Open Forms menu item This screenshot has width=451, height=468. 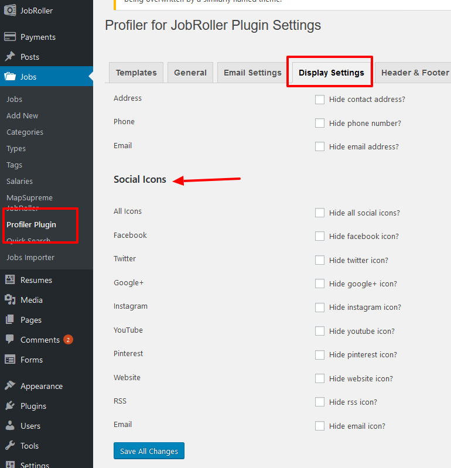(x=32, y=360)
